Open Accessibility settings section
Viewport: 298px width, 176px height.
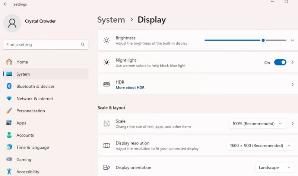coord(45,172)
